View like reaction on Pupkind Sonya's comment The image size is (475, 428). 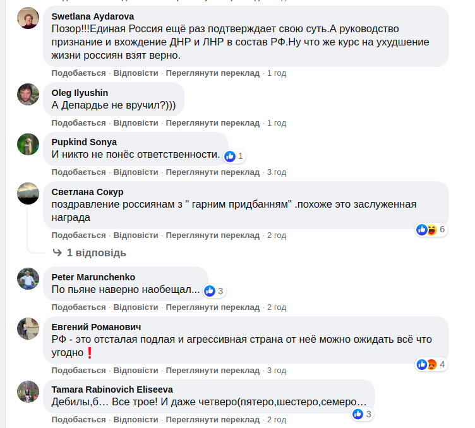pyautogui.click(x=233, y=156)
